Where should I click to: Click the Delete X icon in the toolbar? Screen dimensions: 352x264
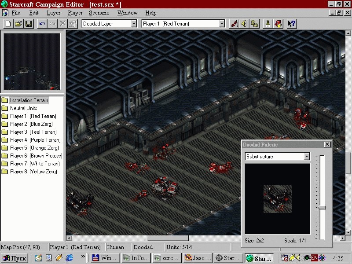(x=62, y=24)
